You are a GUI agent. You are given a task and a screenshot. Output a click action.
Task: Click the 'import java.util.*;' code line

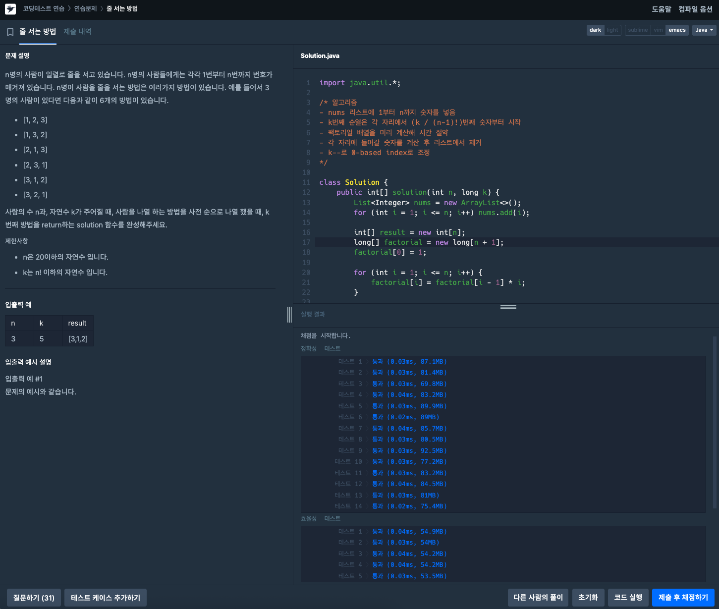click(360, 83)
